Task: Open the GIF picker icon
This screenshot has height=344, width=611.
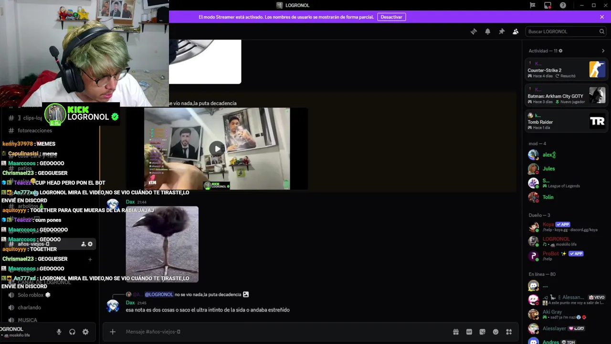Action: click(469, 332)
